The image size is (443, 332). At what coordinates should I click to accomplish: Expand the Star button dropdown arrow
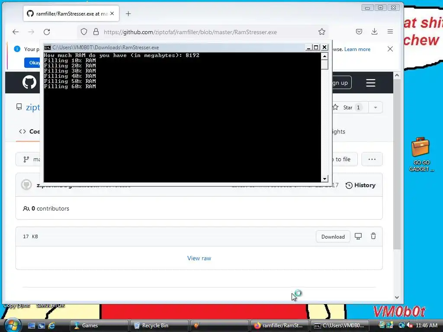tap(376, 107)
